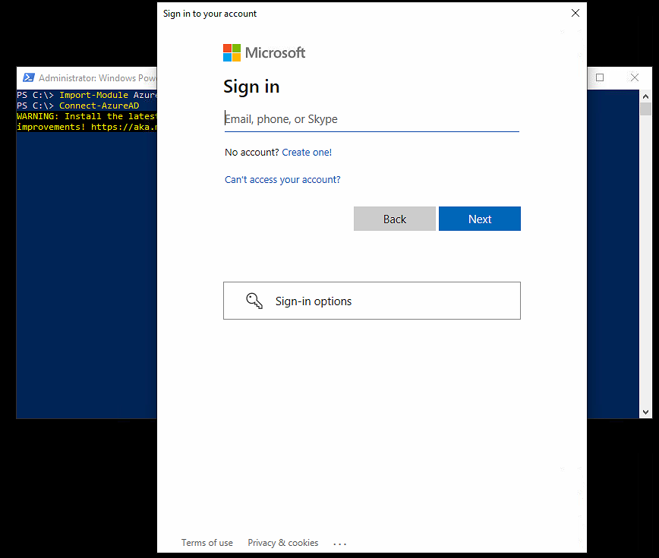Click the WARNING: Install the latest line
This screenshot has height=558, width=659.
(x=87, y=116)
